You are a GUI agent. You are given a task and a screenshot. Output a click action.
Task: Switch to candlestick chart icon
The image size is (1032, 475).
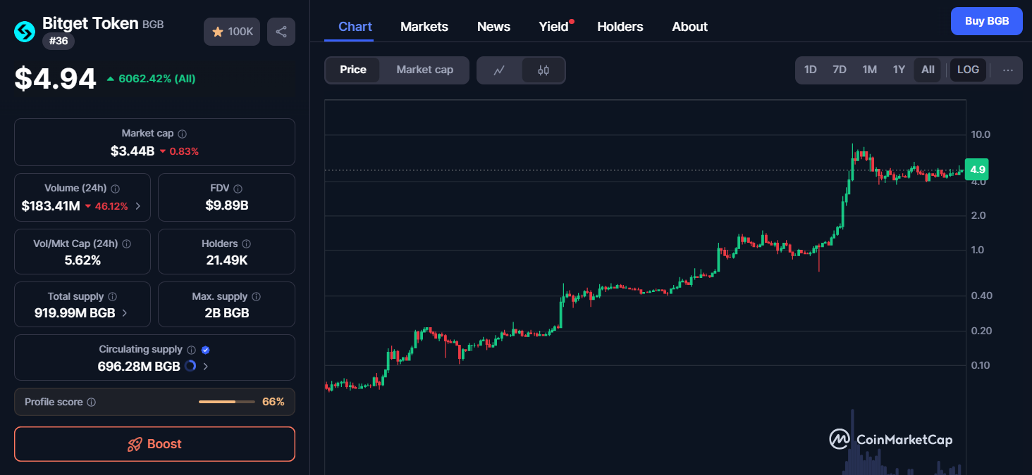tap(543, 70)
